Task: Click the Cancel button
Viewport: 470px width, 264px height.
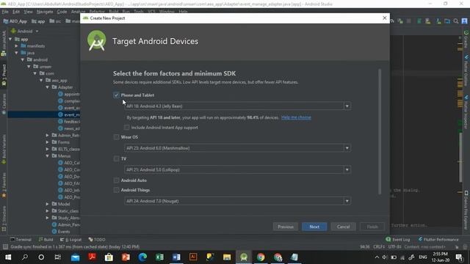Action: [343, 227]
